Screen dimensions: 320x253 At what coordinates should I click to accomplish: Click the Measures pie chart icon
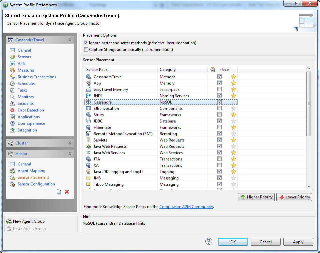[12, 70]
